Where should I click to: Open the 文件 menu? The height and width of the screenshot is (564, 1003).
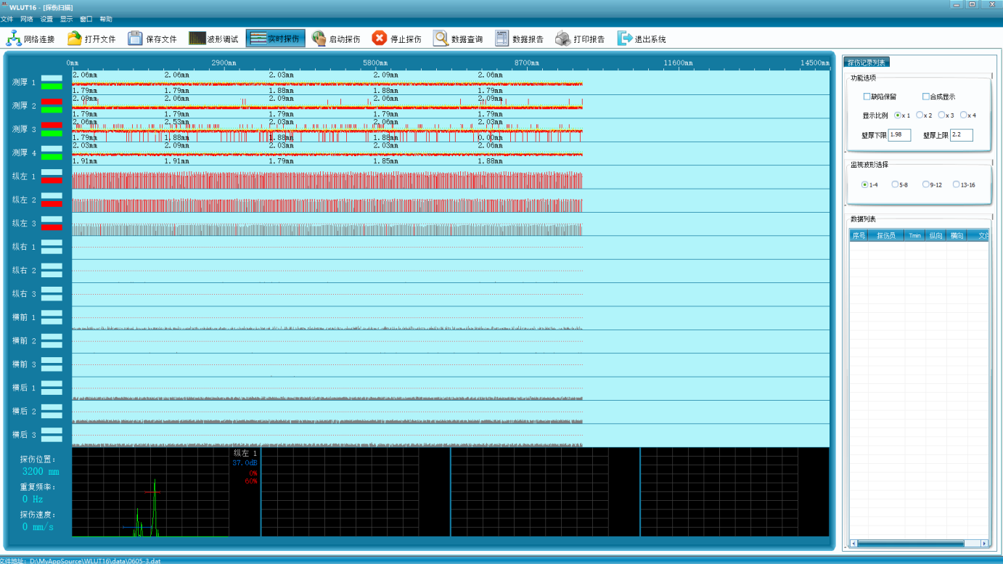click(7, 19)
